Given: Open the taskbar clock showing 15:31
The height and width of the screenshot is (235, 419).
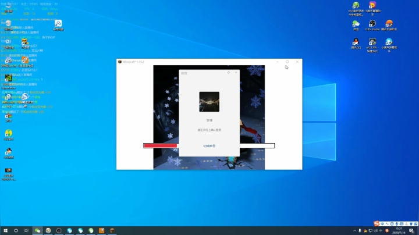Looking at the screenshot, I should 399,231.
